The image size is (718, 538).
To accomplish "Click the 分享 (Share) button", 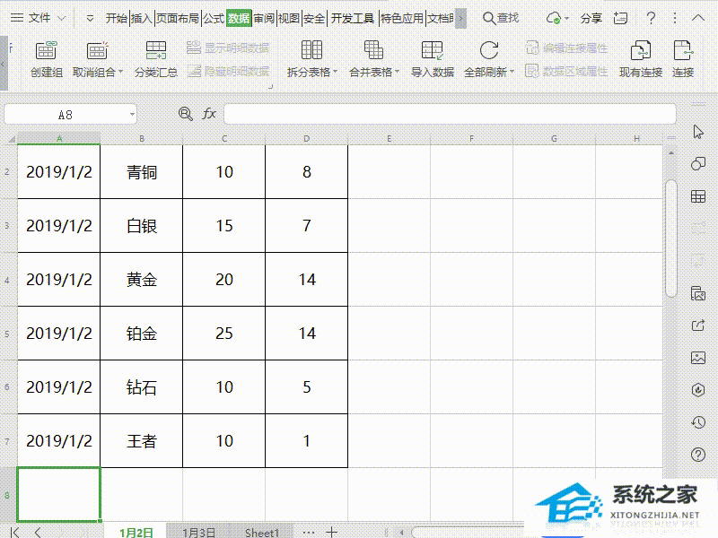I will pyautogui.click(x=591, y=17).
